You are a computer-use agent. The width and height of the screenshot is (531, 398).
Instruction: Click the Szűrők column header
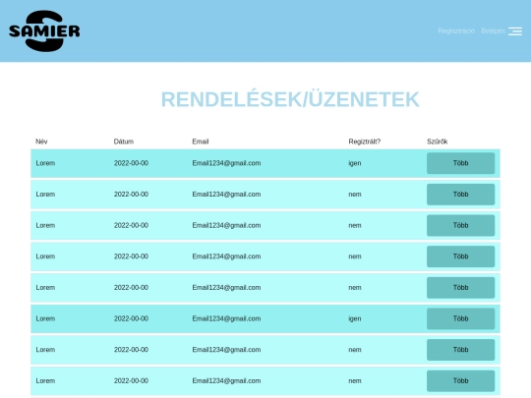tap(438, 142)
